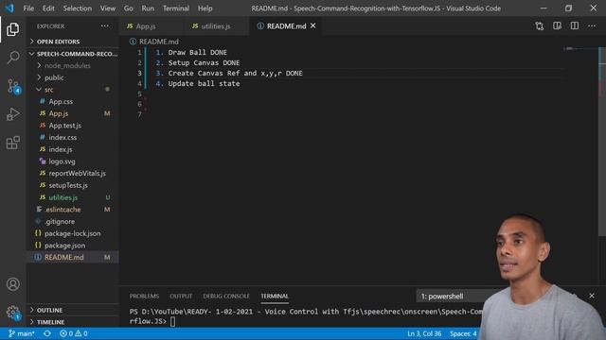Switch to the Problems panel tab
The height and width of the screenshot is (340, 606).
[144, 296]
